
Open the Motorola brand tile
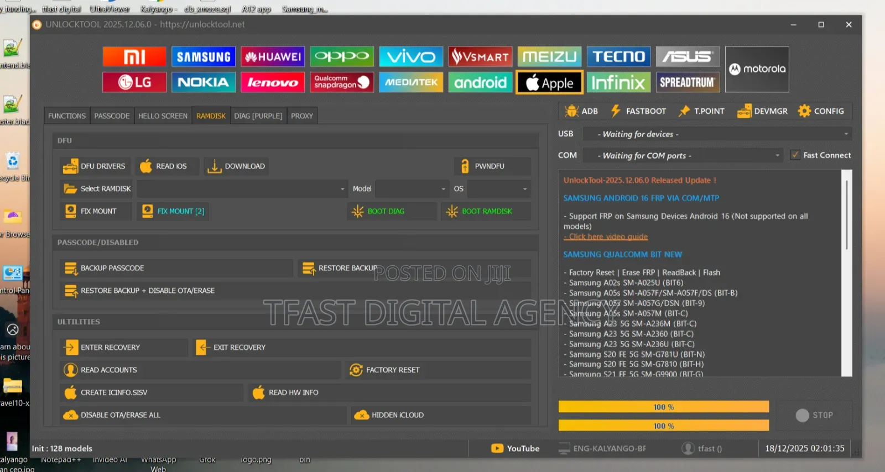[757, 69]
